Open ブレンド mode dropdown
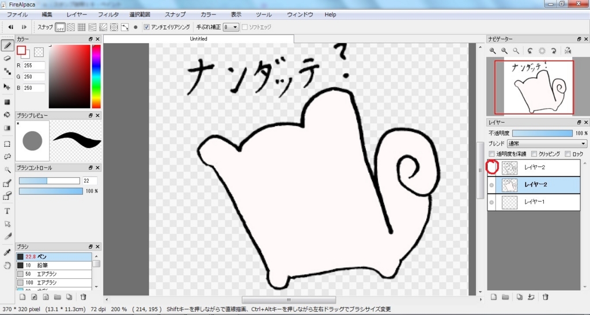This screenshot has height=315, width=590. (x=547, y=143)
